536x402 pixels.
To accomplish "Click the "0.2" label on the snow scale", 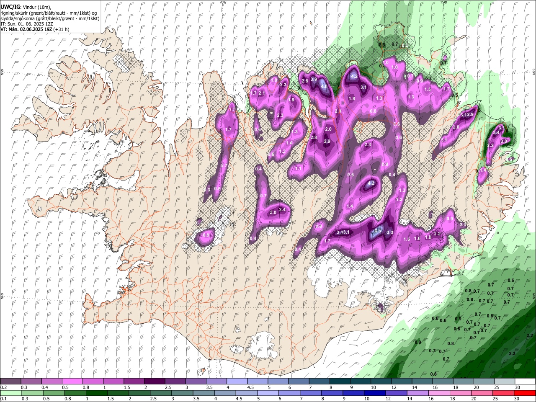I will (x=4, y=387).
